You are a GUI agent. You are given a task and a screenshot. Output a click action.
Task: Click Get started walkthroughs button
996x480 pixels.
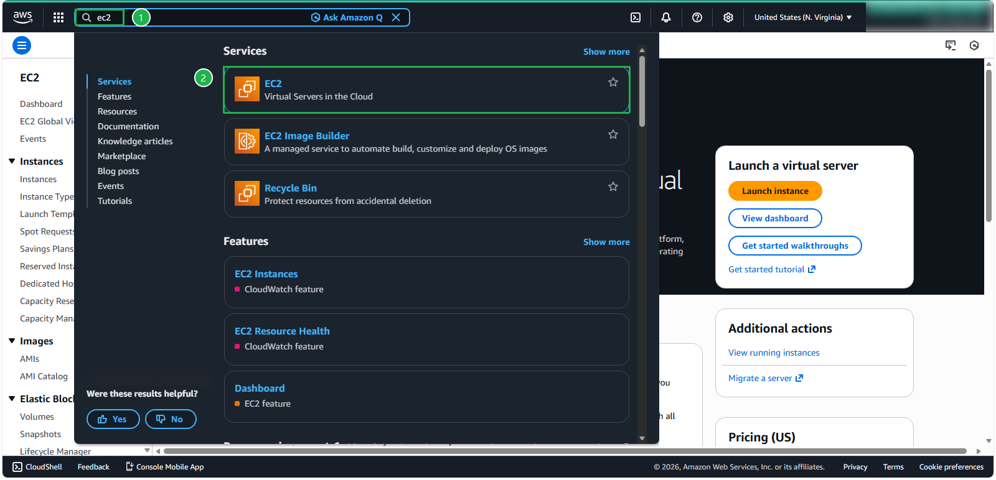(x=795, y=246)
